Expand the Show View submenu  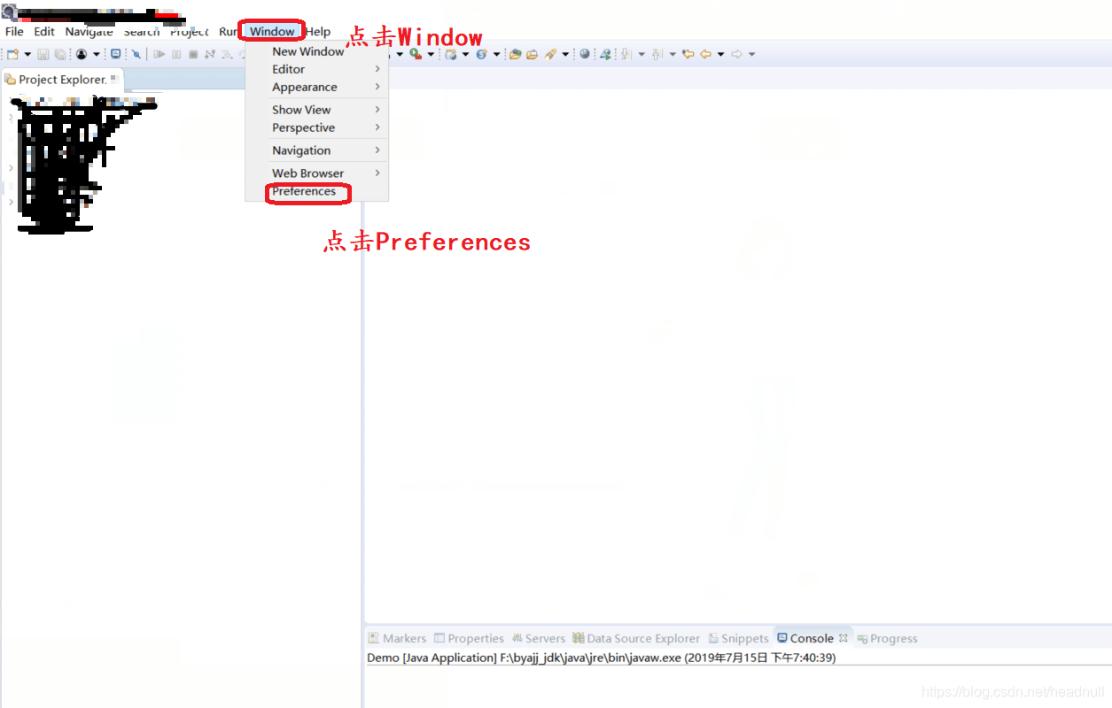[x=317, y=110]
